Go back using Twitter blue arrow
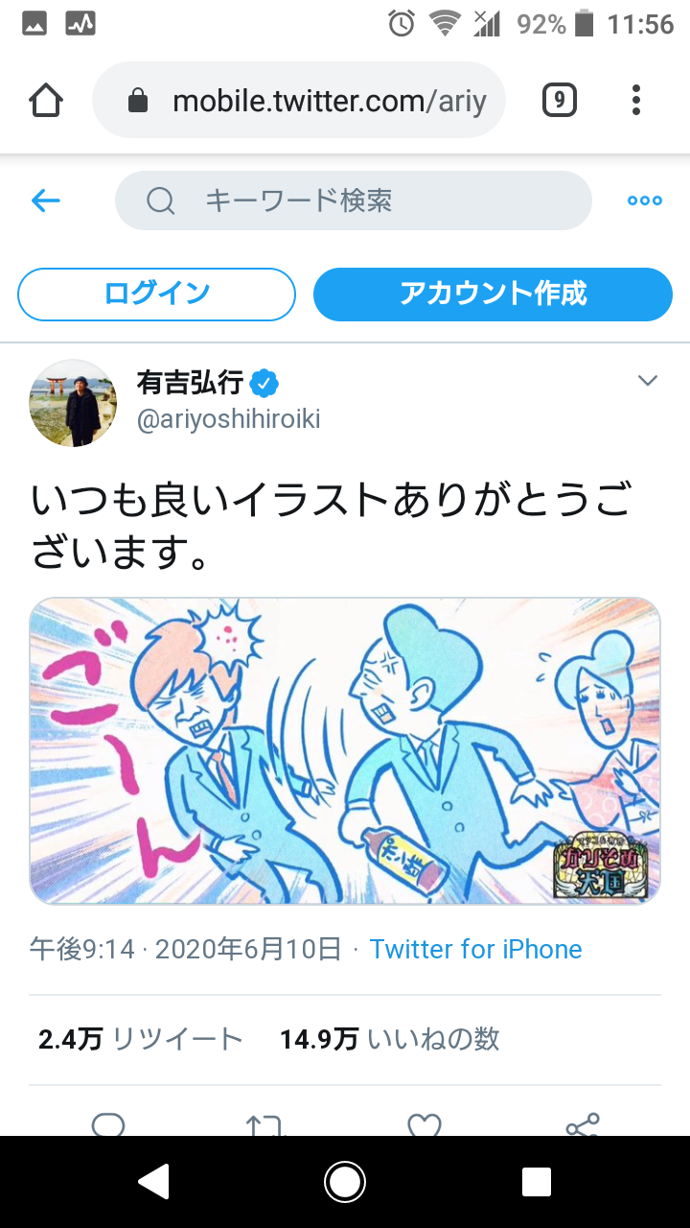Viewport: 690px width, 1228px height. point(45,201)
